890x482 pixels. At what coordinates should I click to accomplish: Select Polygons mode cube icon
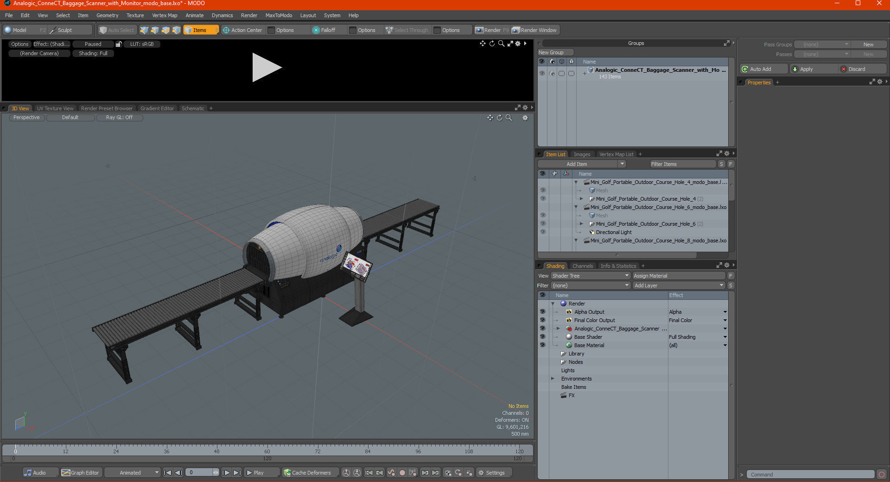coord(165,30)
